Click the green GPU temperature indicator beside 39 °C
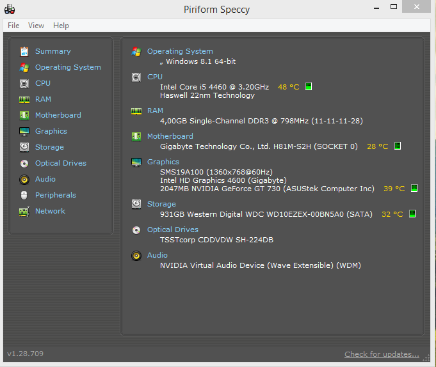The height and width of the screenshot is (367, 436). tap(414, 188)
